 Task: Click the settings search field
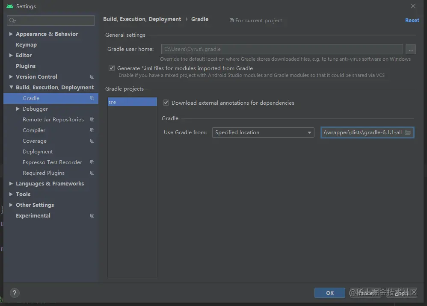(x=51, y=21)
